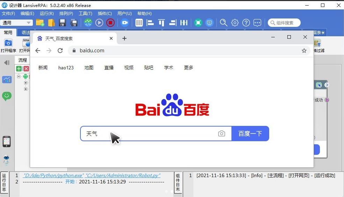Expand the first child tree node

point(26,83)
